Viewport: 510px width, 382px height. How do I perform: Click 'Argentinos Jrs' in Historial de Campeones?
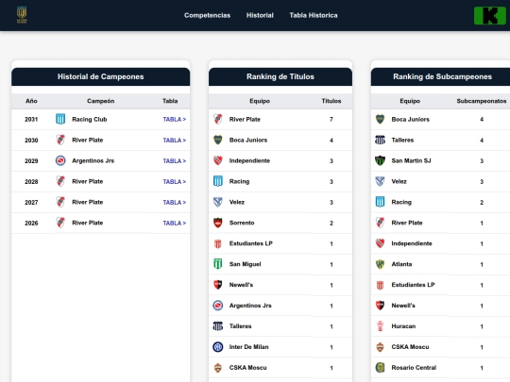(x=93, y=160)
